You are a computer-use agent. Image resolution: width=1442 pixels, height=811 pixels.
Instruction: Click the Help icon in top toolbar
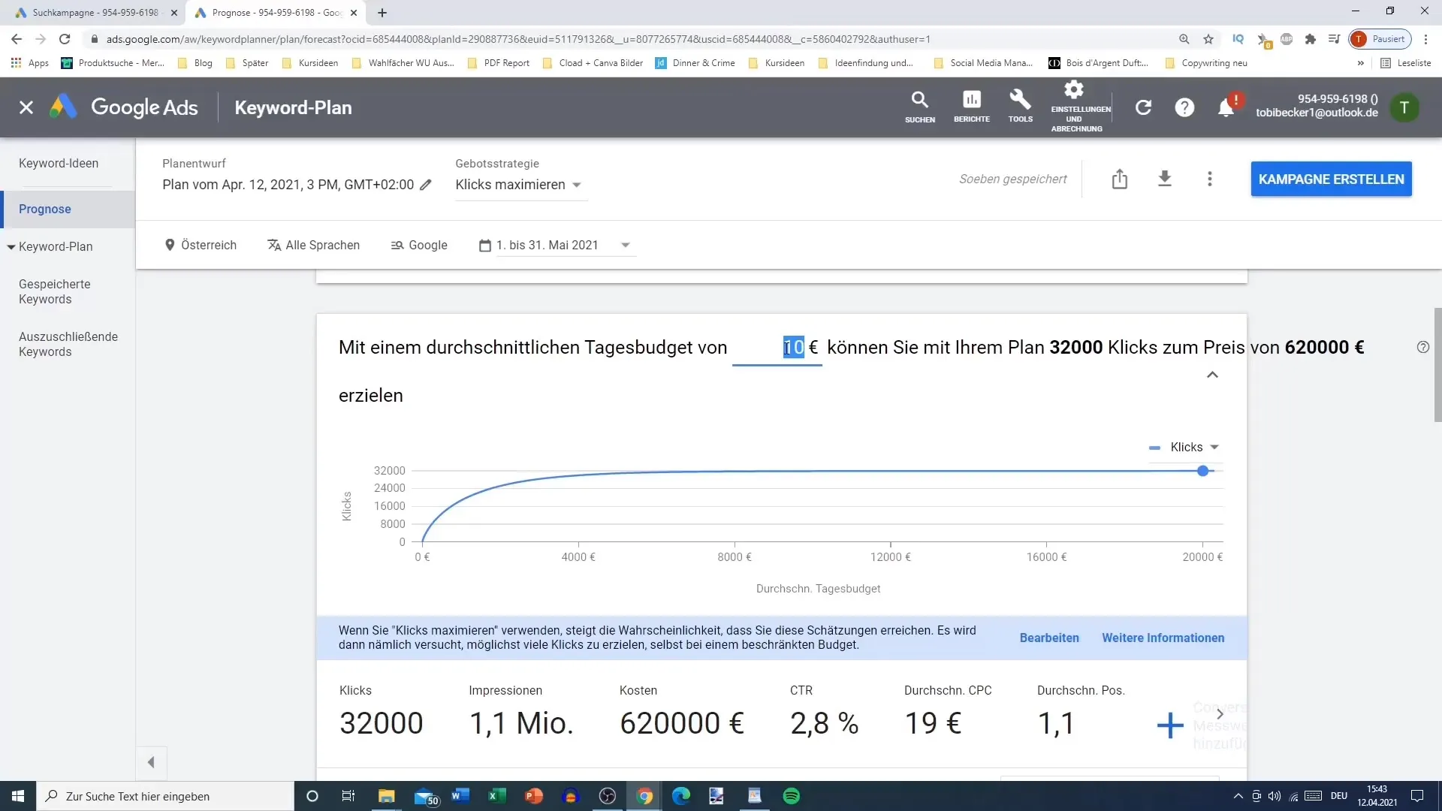1184,107
